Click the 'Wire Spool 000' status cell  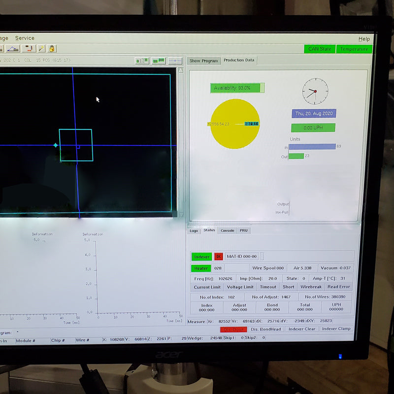268,268
